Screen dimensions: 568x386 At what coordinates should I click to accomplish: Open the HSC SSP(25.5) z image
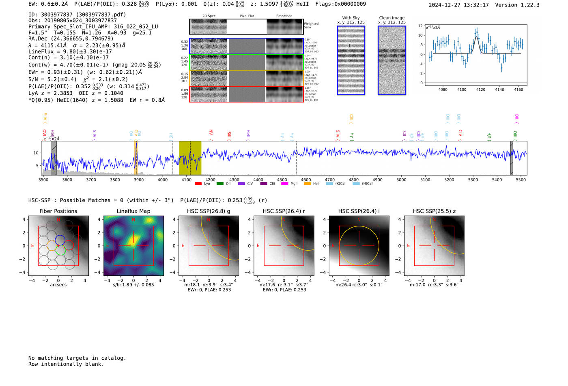pos(434,245)
